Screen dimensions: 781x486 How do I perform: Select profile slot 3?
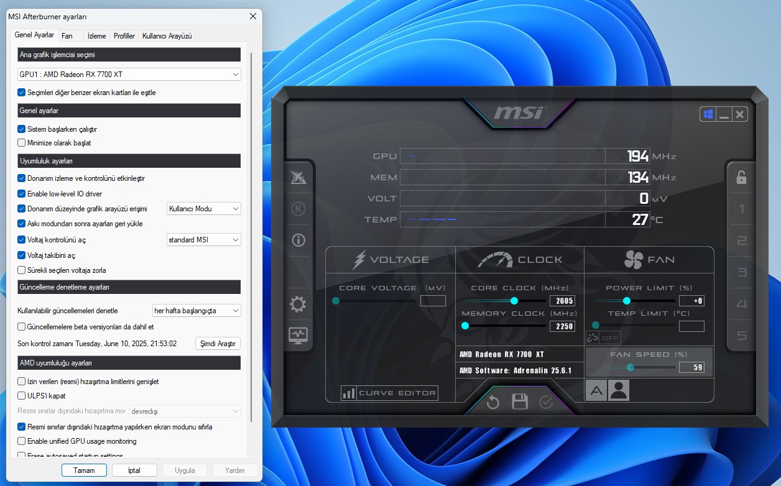[x=741, y=272]
